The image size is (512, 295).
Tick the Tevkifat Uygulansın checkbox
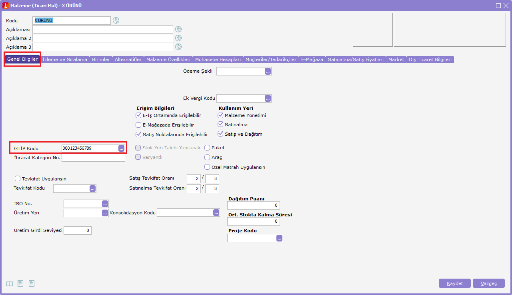(17, 179)
